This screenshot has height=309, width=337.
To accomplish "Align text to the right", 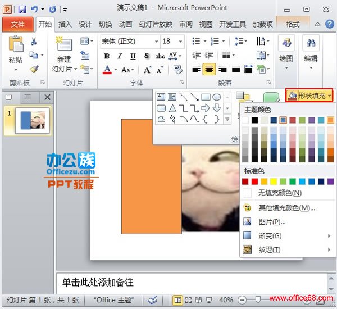I will [x=222, y=69].
